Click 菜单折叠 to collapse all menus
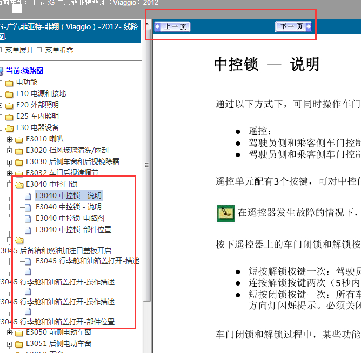 coord(59,50)
